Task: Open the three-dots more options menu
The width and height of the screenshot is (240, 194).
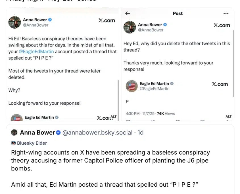Action: coord(226,13)
